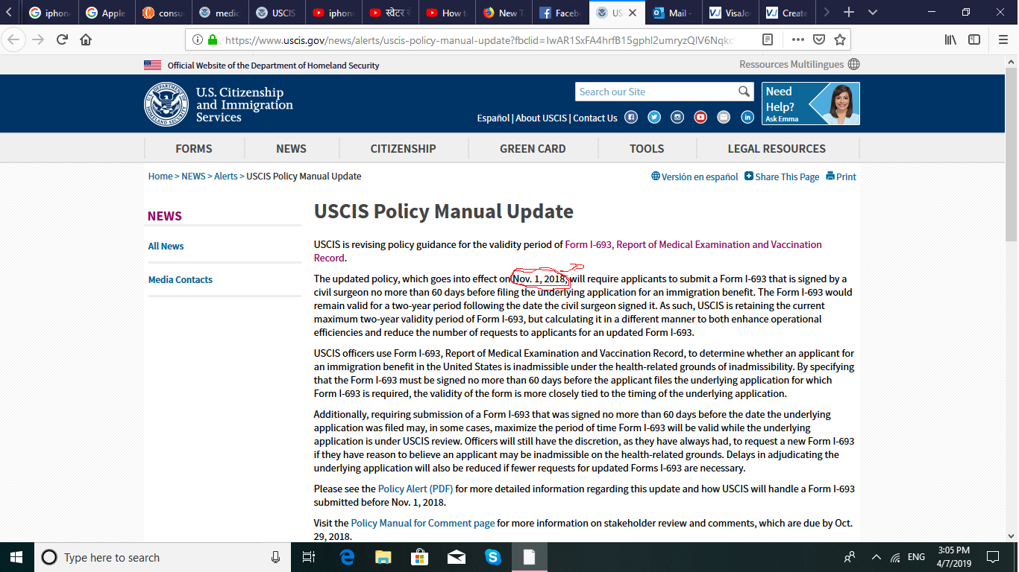Screen dimensions: 1019x572
Task: Click the Search our Site field
Action: tap(656, 92)
